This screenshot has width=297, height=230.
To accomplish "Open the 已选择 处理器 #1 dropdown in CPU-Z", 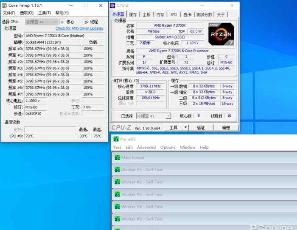I will click(154, 116).
